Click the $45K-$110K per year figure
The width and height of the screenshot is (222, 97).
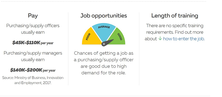tap(33, 43)
